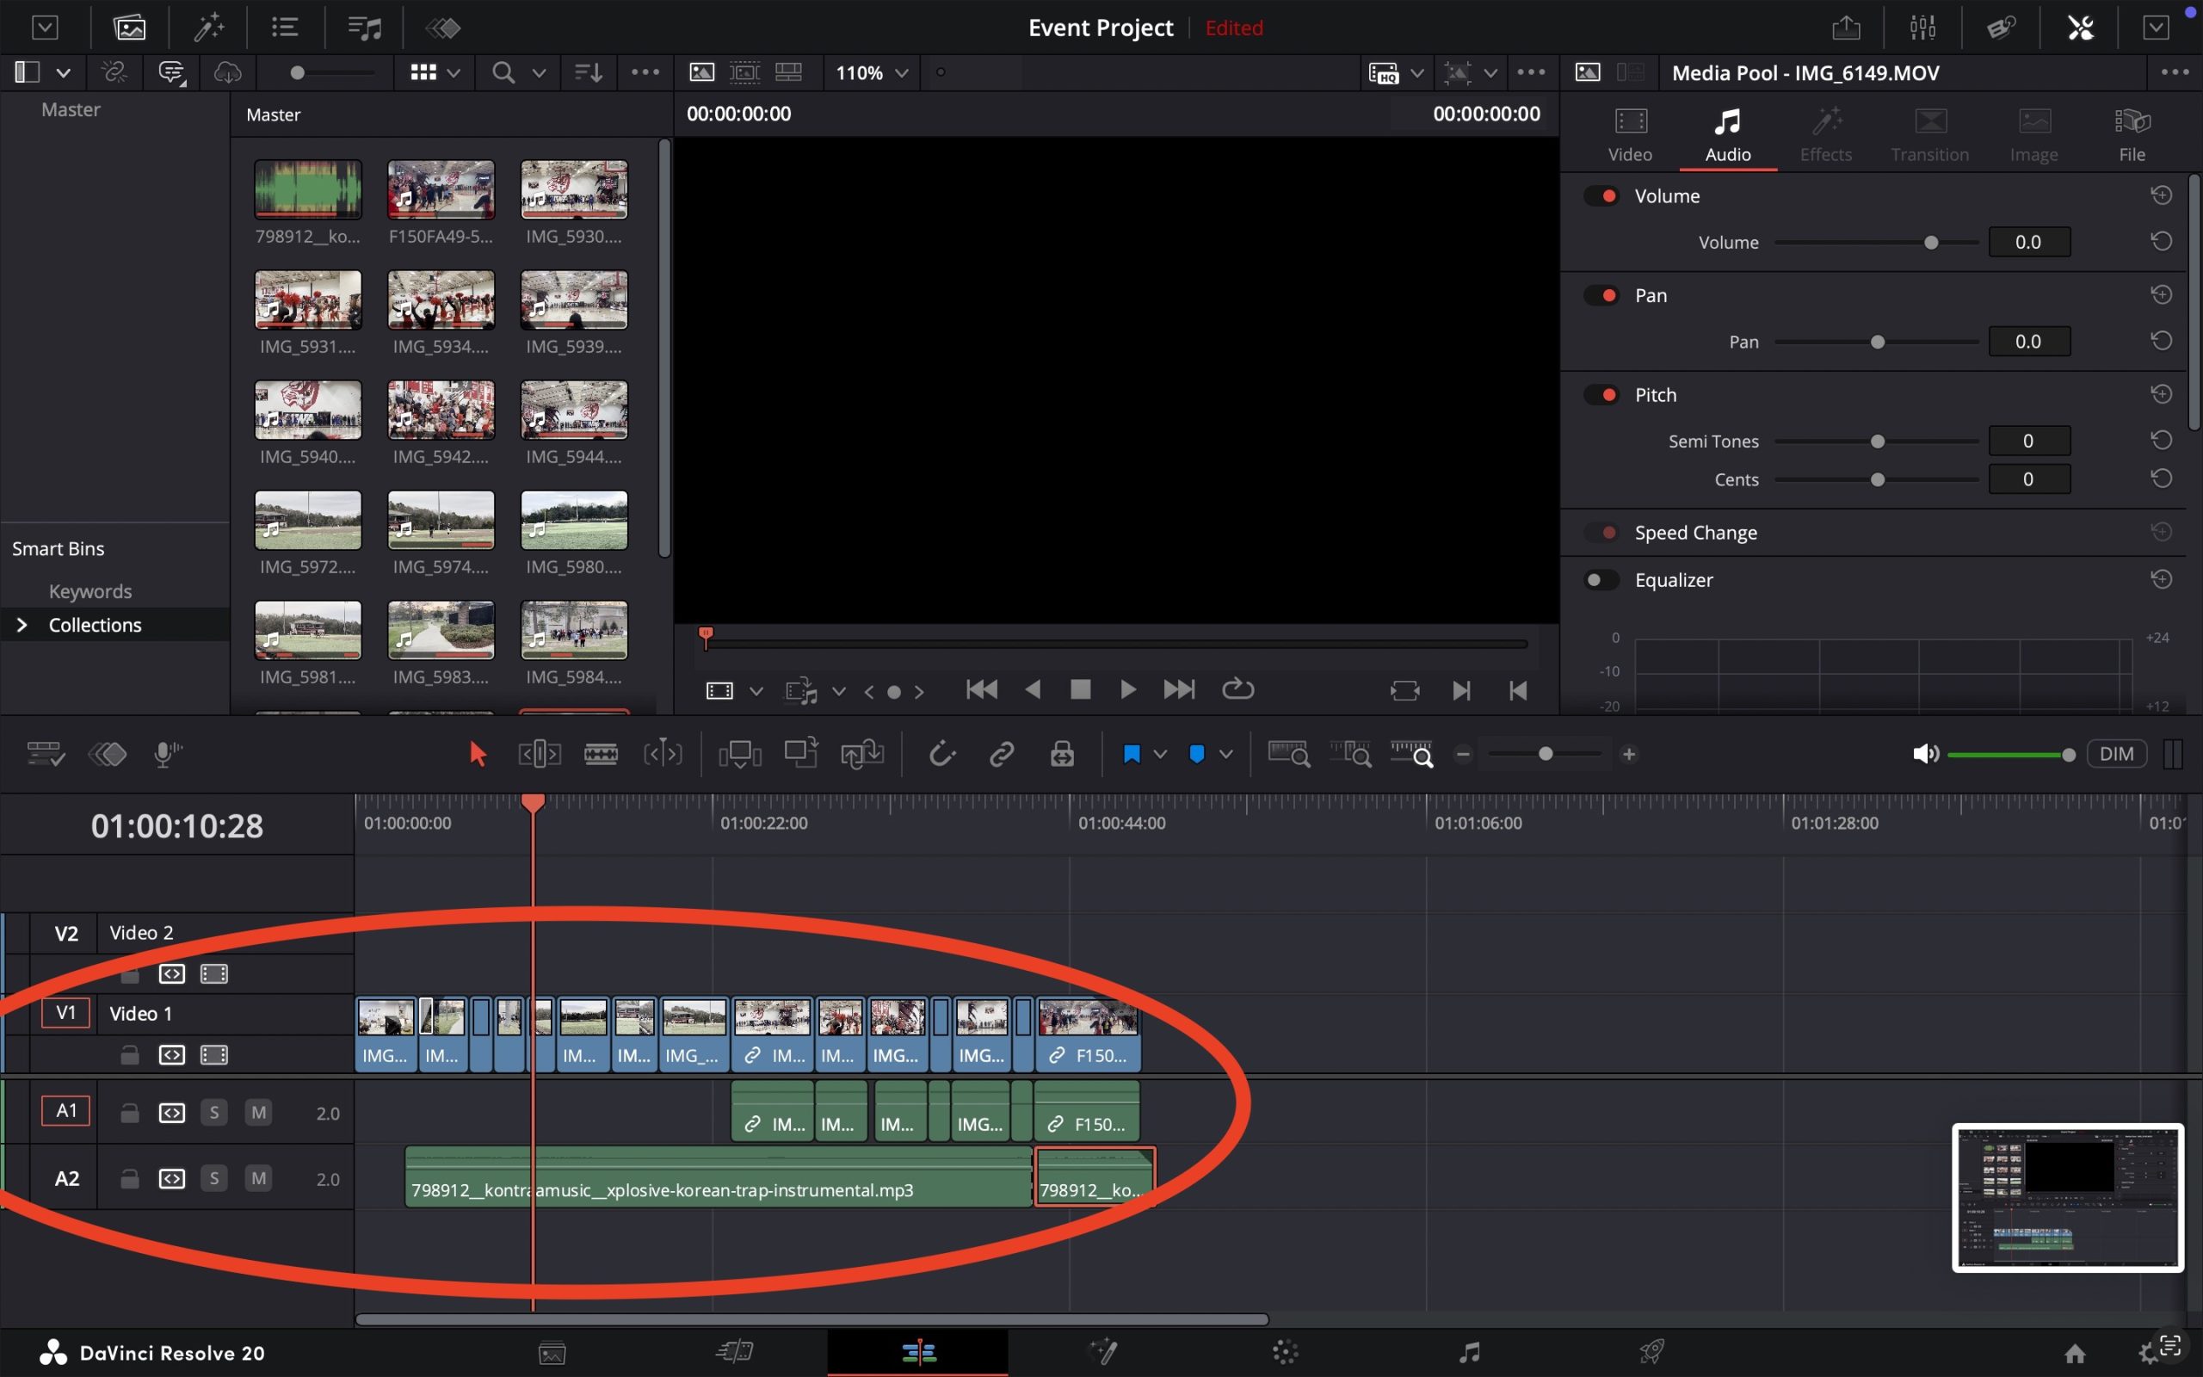This screenshot has height=1377, width=2203.
Task: Expand the Collections smart bin
Action: [x=22, y=625]
